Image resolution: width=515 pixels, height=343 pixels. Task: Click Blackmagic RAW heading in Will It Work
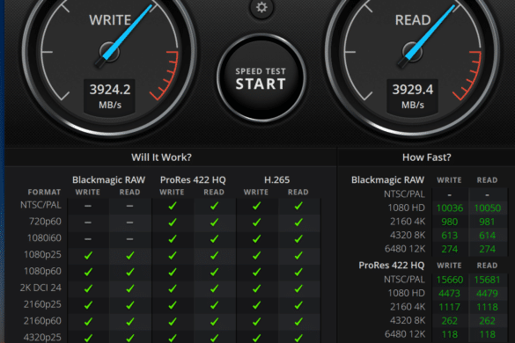coord(108,180)
